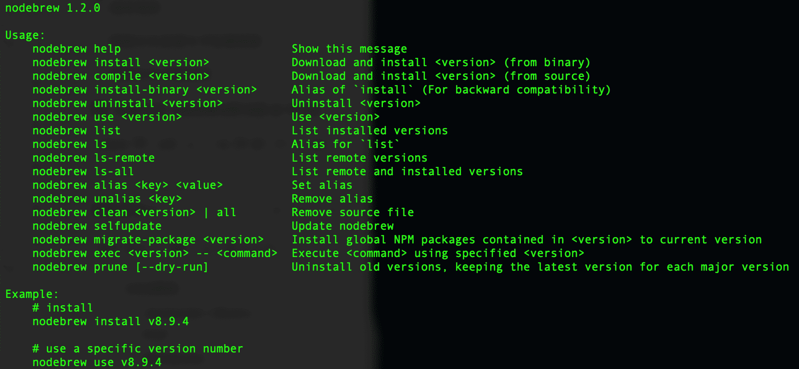Viewport: 799px width, 369px height.
Task: Click the "nodebrew install v8.9.4" example line
Action: tap(111, 322)
